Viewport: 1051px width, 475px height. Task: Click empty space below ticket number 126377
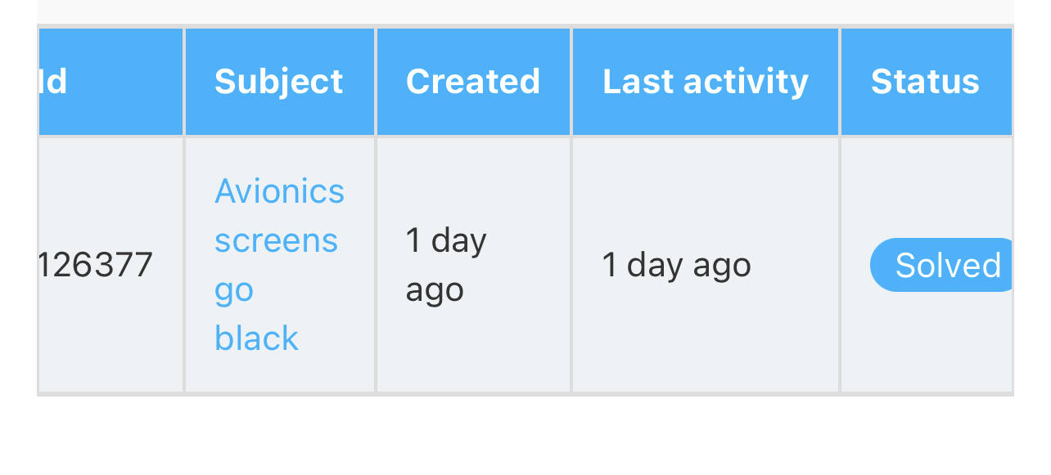pyautogui.click(x=111, y=343)
